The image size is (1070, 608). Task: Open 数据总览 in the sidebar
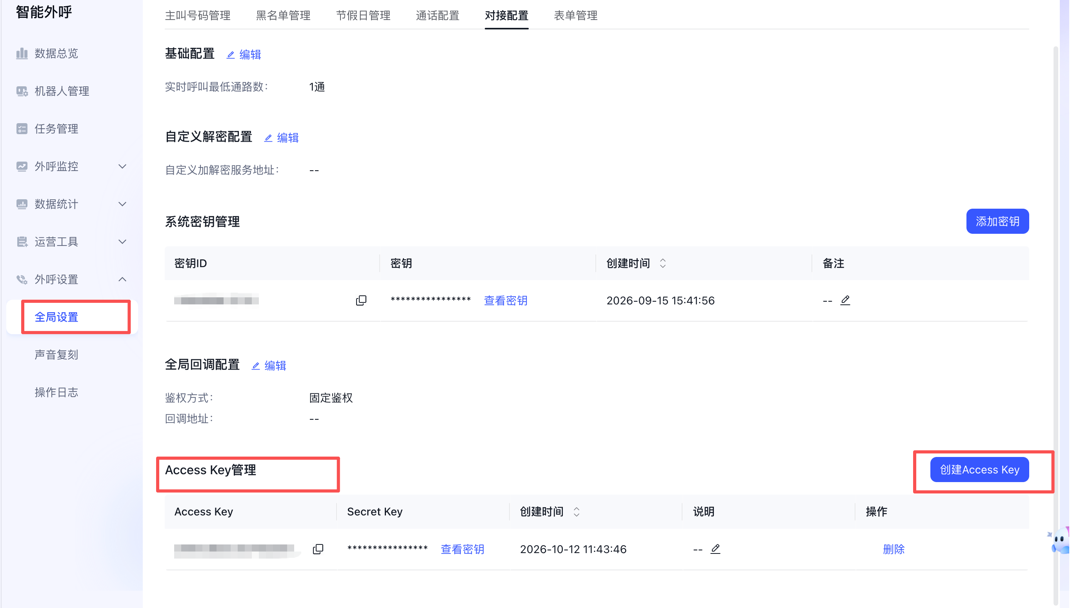coord(56,53)
